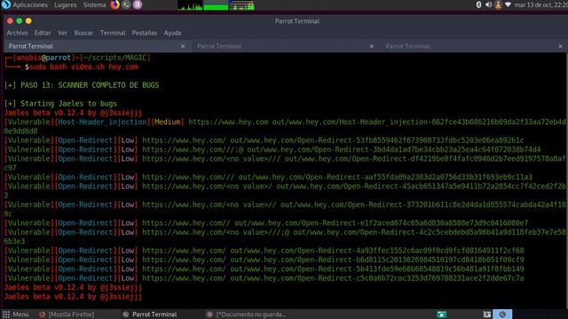Launch Firefox from top panel icon
The width and height of the screenshot is (568, 319).
114,4
